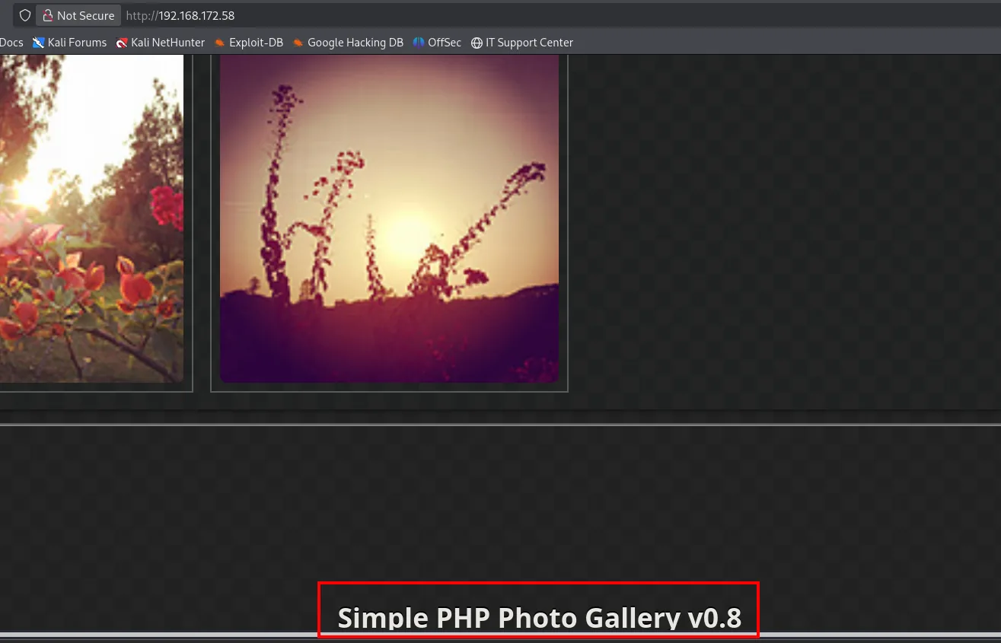Click the Simple PHP Photo Gallery v0.8 text
This screenshot has width=1001, height=643.
coord(539,618)
